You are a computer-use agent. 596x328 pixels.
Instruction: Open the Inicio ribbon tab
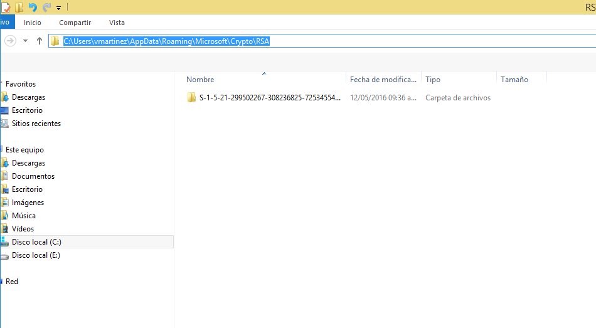click(x=32, y=23)
